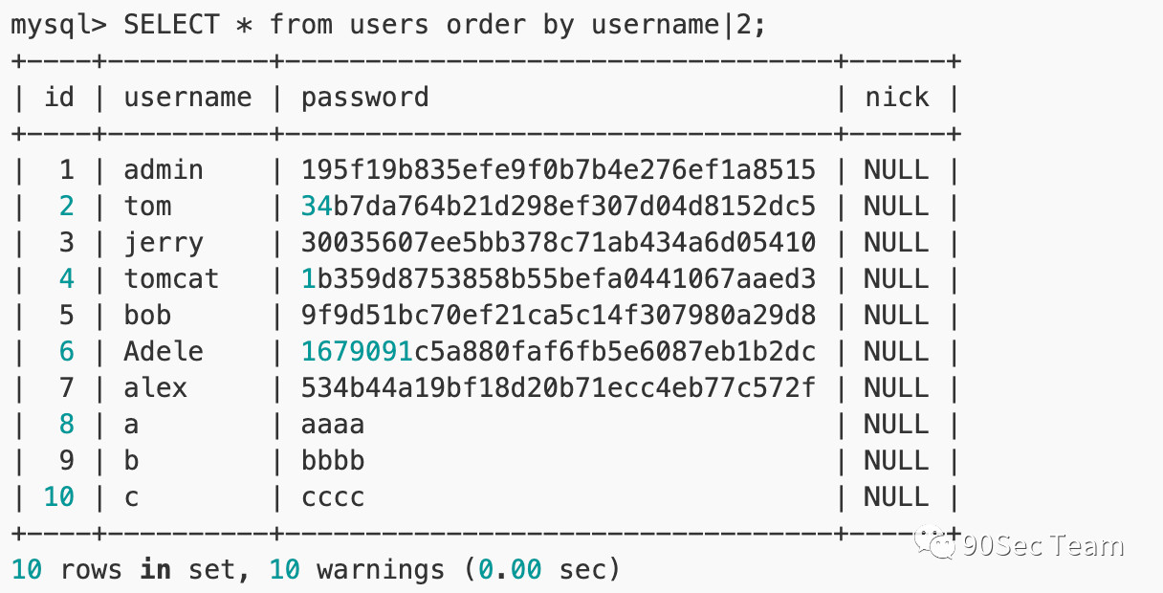Screen dimensions: 1163x593
Task: Click the id column header
Action: pyautogui.click(x=59, y=97)
